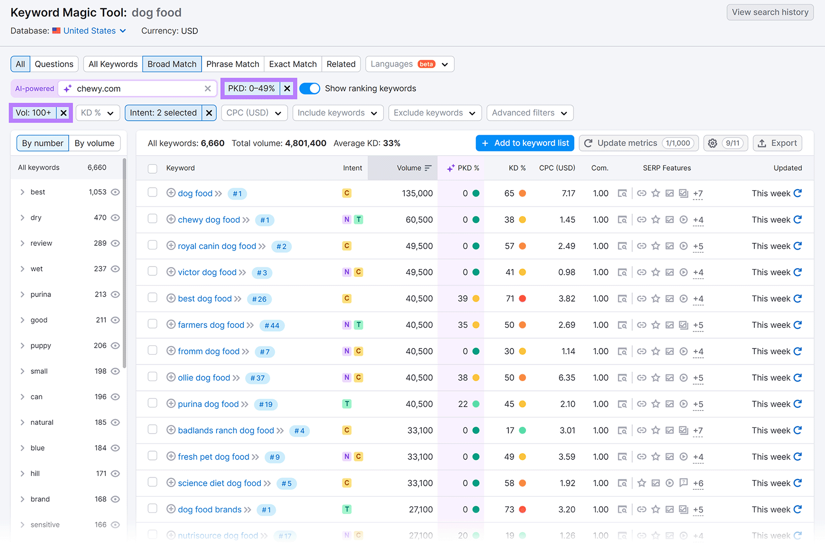Viewport: 825px width, 546px height.
Task: Open the Questions tab
Action: click(x=54, y=64)
